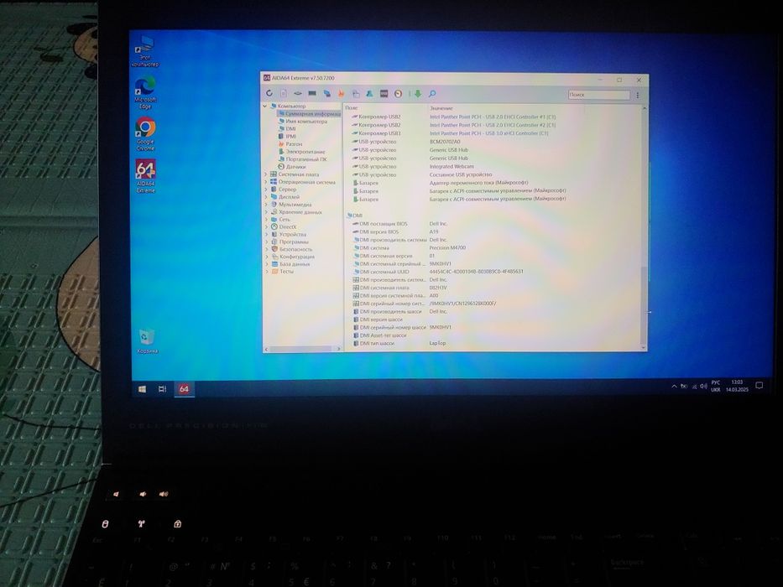Screen dimensions: 783x587
Task: Click the blue magnifier toolbar icon
Action: tap(432, 93)
